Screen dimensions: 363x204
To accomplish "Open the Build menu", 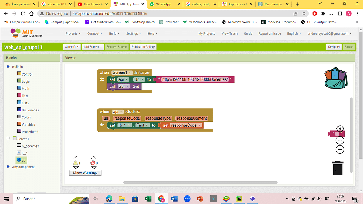I will 114,34.
